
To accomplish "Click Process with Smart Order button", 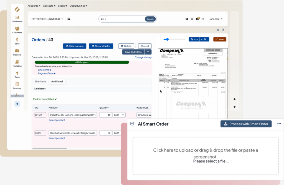I will pyautogui.click(x=246, y=124).
